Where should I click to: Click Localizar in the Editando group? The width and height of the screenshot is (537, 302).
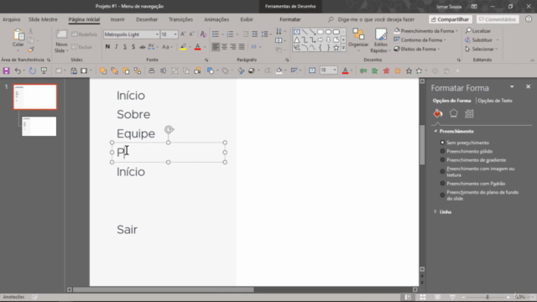478,31
